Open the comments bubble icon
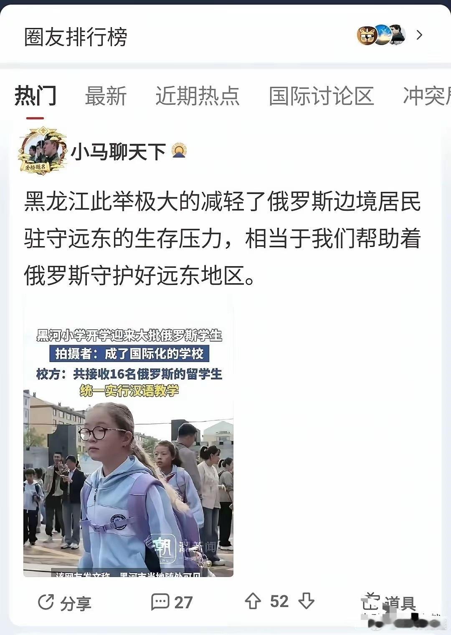 coord(160,602)
